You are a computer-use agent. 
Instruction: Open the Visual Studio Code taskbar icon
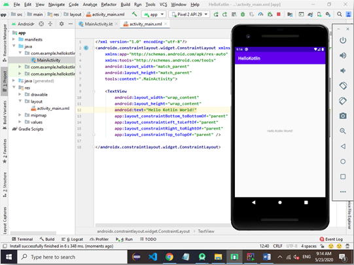(x=153, y=257)
